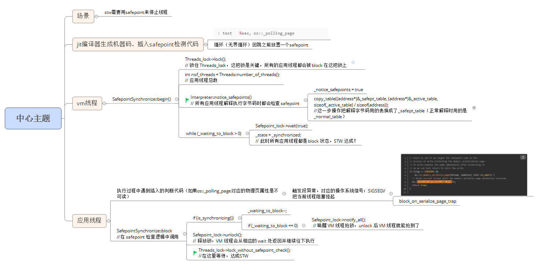Select the int nof_threads subtopic
This screenshot has width=541, height=270.
coord(232,77)
